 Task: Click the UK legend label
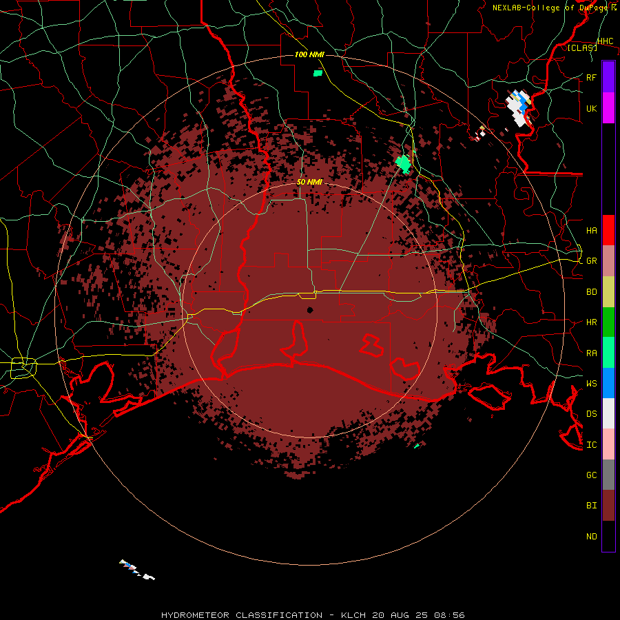click(x=591, y=108)
